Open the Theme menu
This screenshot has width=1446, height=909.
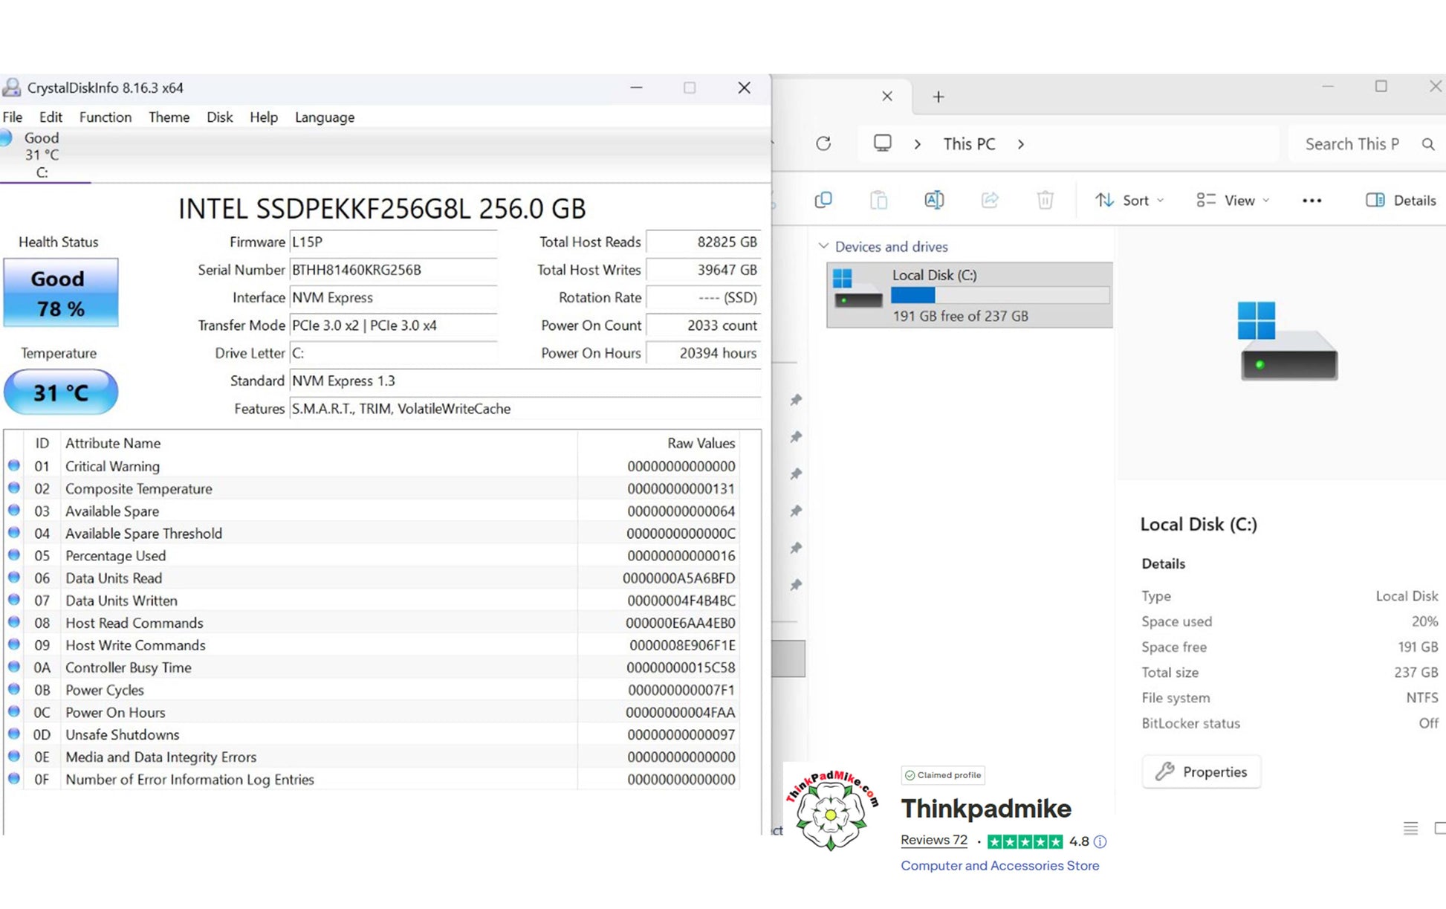point(169,117)
